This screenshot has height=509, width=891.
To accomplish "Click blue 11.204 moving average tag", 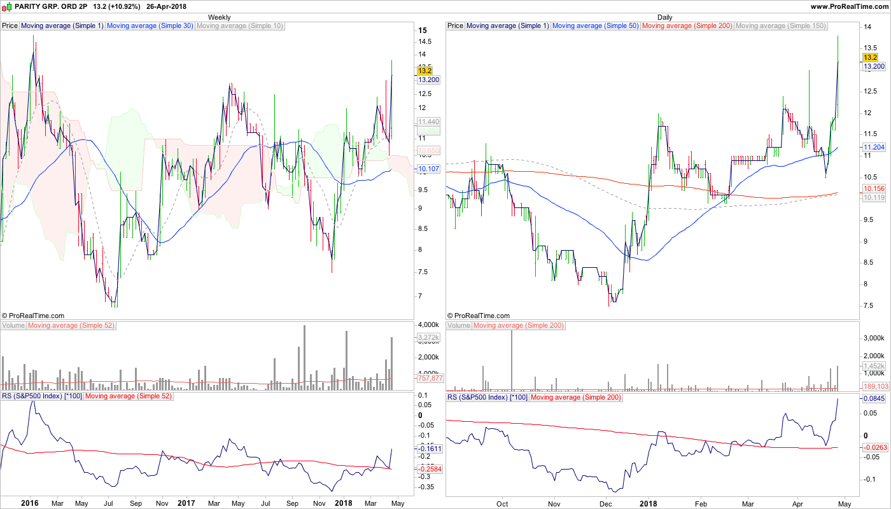I will coord(873,147).
